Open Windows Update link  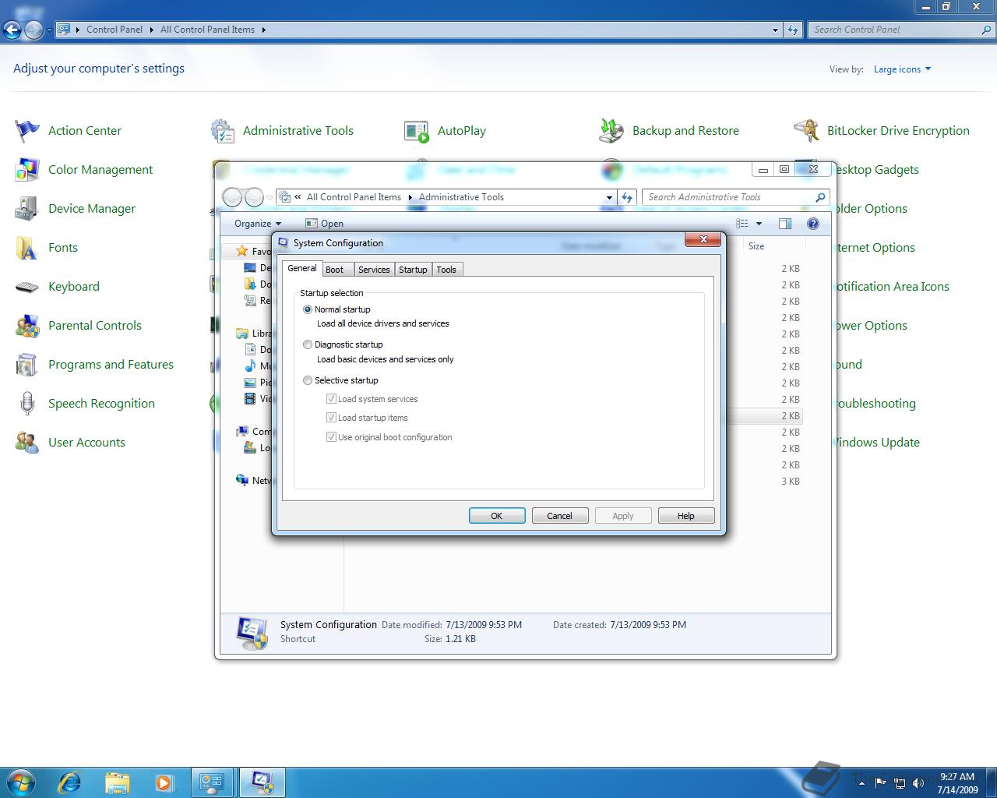[x=876, y=443]
